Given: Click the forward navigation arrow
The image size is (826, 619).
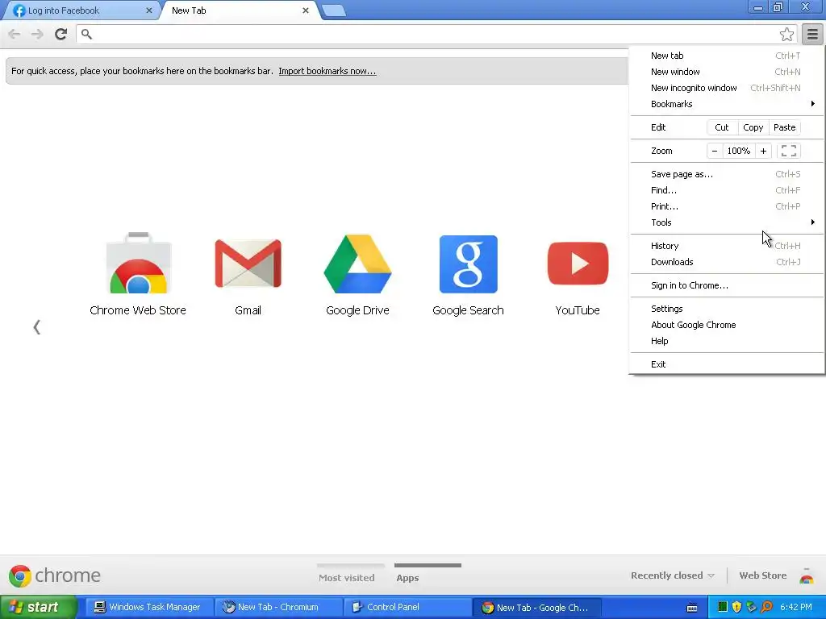Looking at the screenshot, I should coord(37,34).
